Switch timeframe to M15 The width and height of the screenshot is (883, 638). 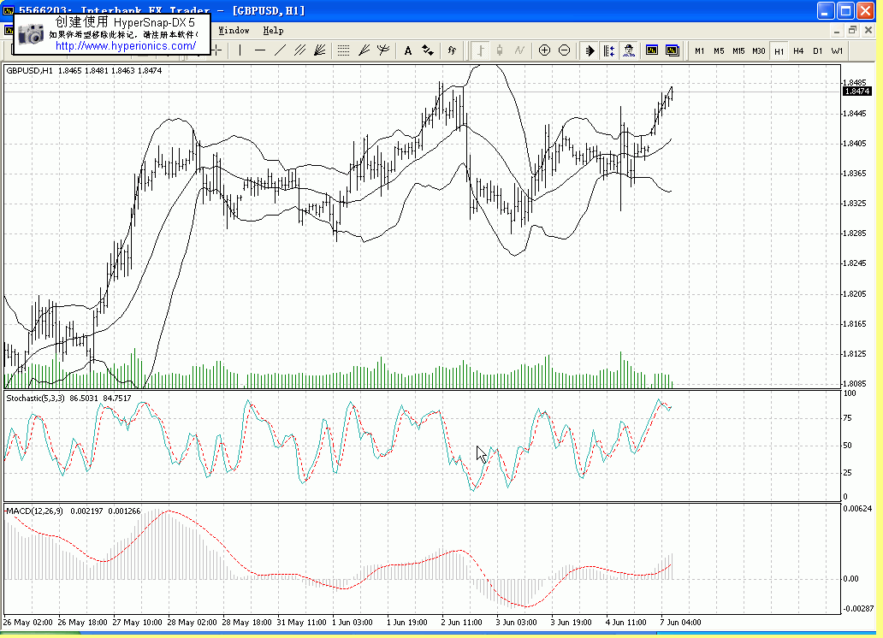(738, 51)
